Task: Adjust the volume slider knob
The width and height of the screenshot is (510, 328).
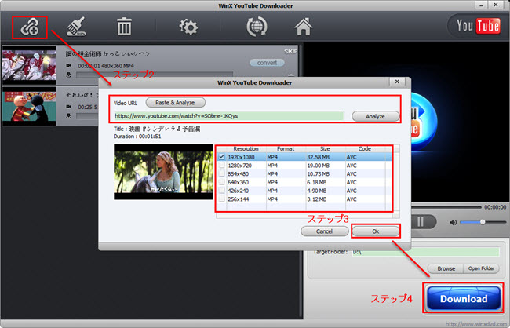Action: [x=483, y=222]
